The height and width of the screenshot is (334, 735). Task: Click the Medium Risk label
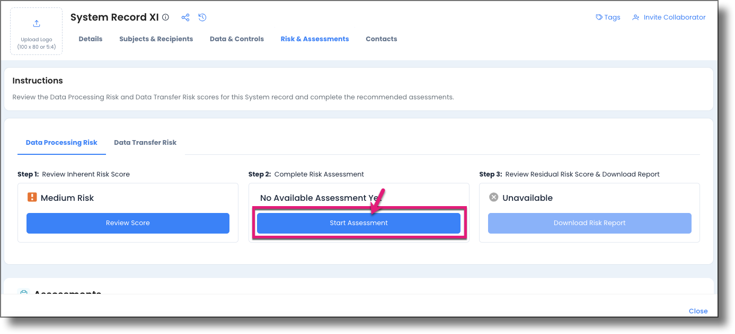pos(67,198)
